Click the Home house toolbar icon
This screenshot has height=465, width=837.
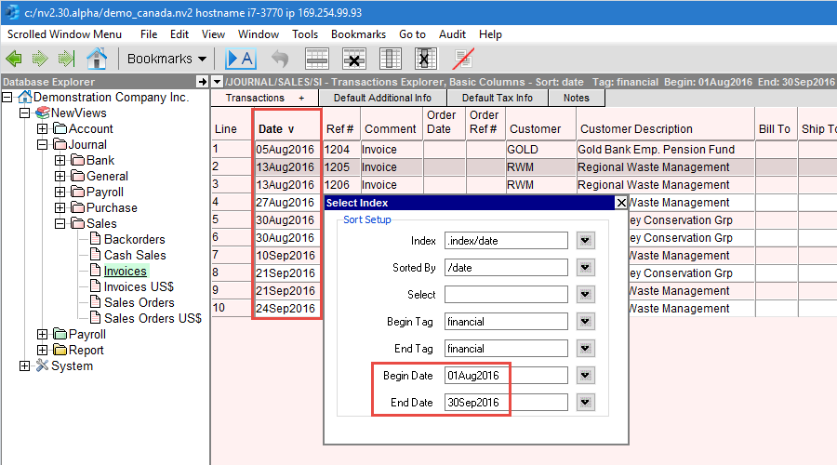(x=96, y=59)
